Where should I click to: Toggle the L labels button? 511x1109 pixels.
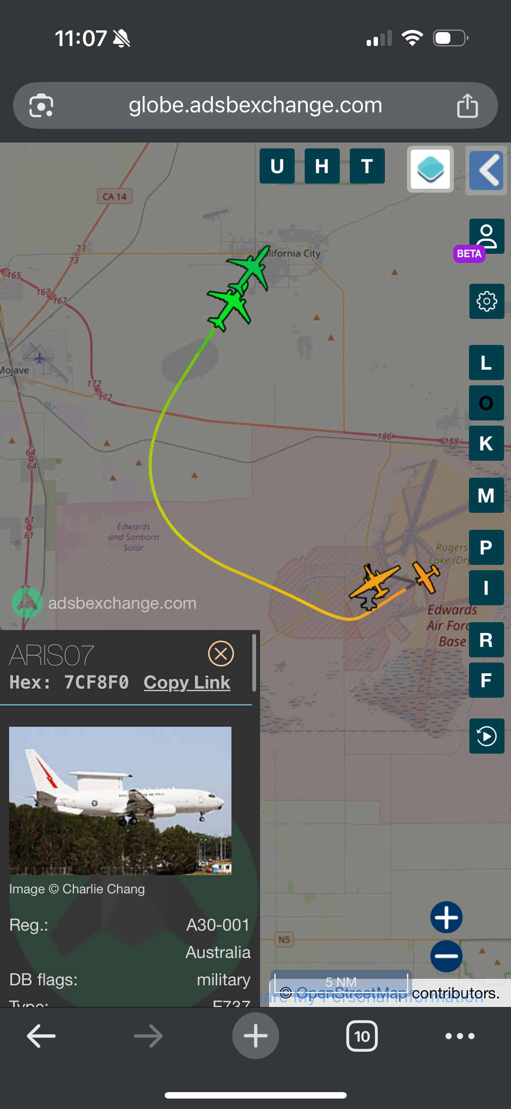point(486,362)
